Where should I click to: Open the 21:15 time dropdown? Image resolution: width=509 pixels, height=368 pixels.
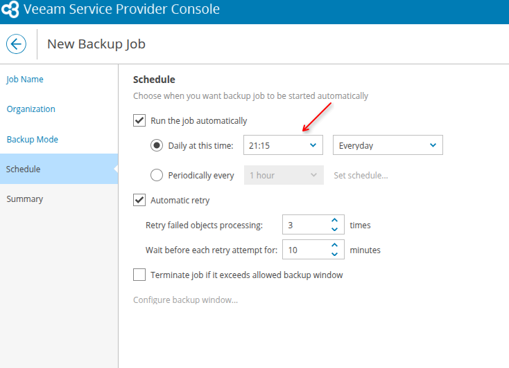283,145
